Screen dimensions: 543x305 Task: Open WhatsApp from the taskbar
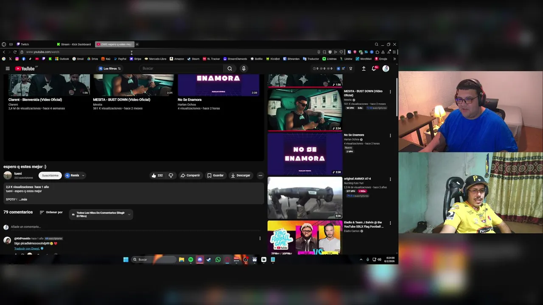tap(218, 260)
